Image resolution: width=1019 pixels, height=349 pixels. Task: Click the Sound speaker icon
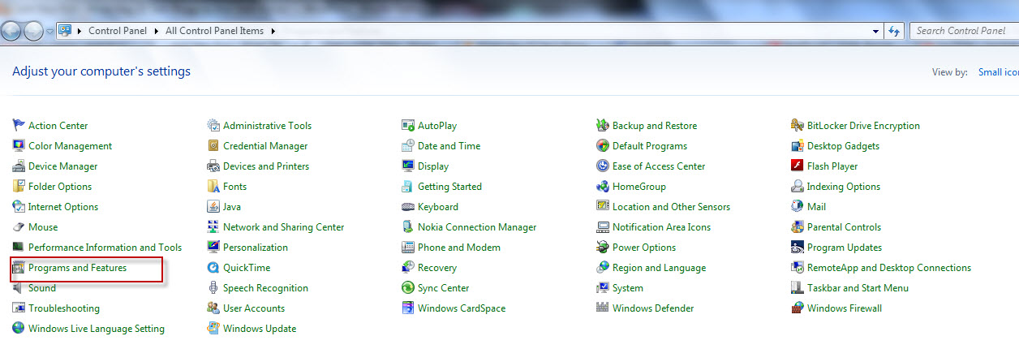19,287
